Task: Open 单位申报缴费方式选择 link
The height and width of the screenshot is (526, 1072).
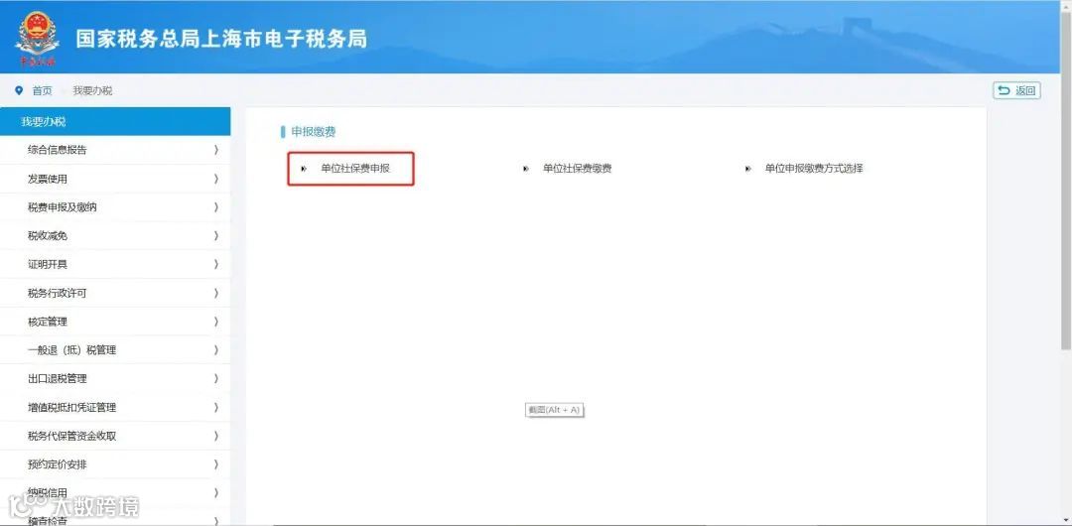Action: tap(814, 169)
